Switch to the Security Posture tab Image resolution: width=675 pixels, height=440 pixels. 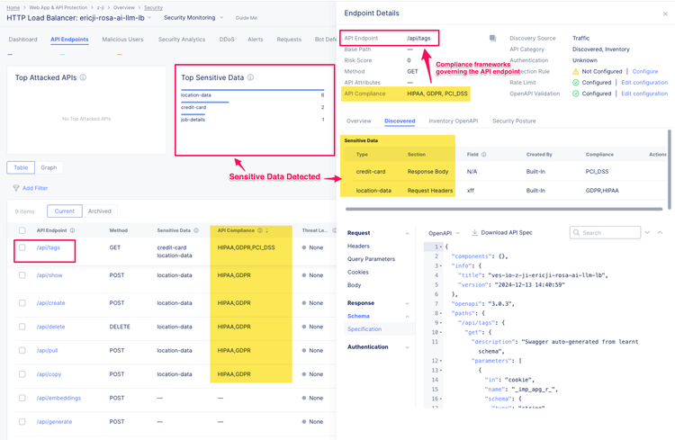tap(514, 121)
